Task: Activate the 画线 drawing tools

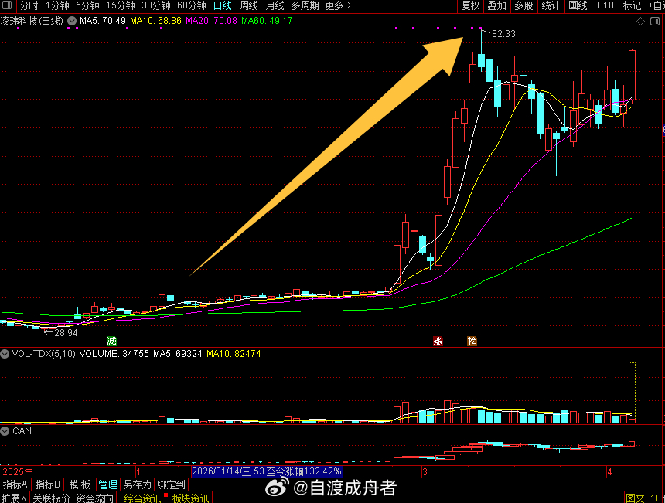Action: pos(578,5)
